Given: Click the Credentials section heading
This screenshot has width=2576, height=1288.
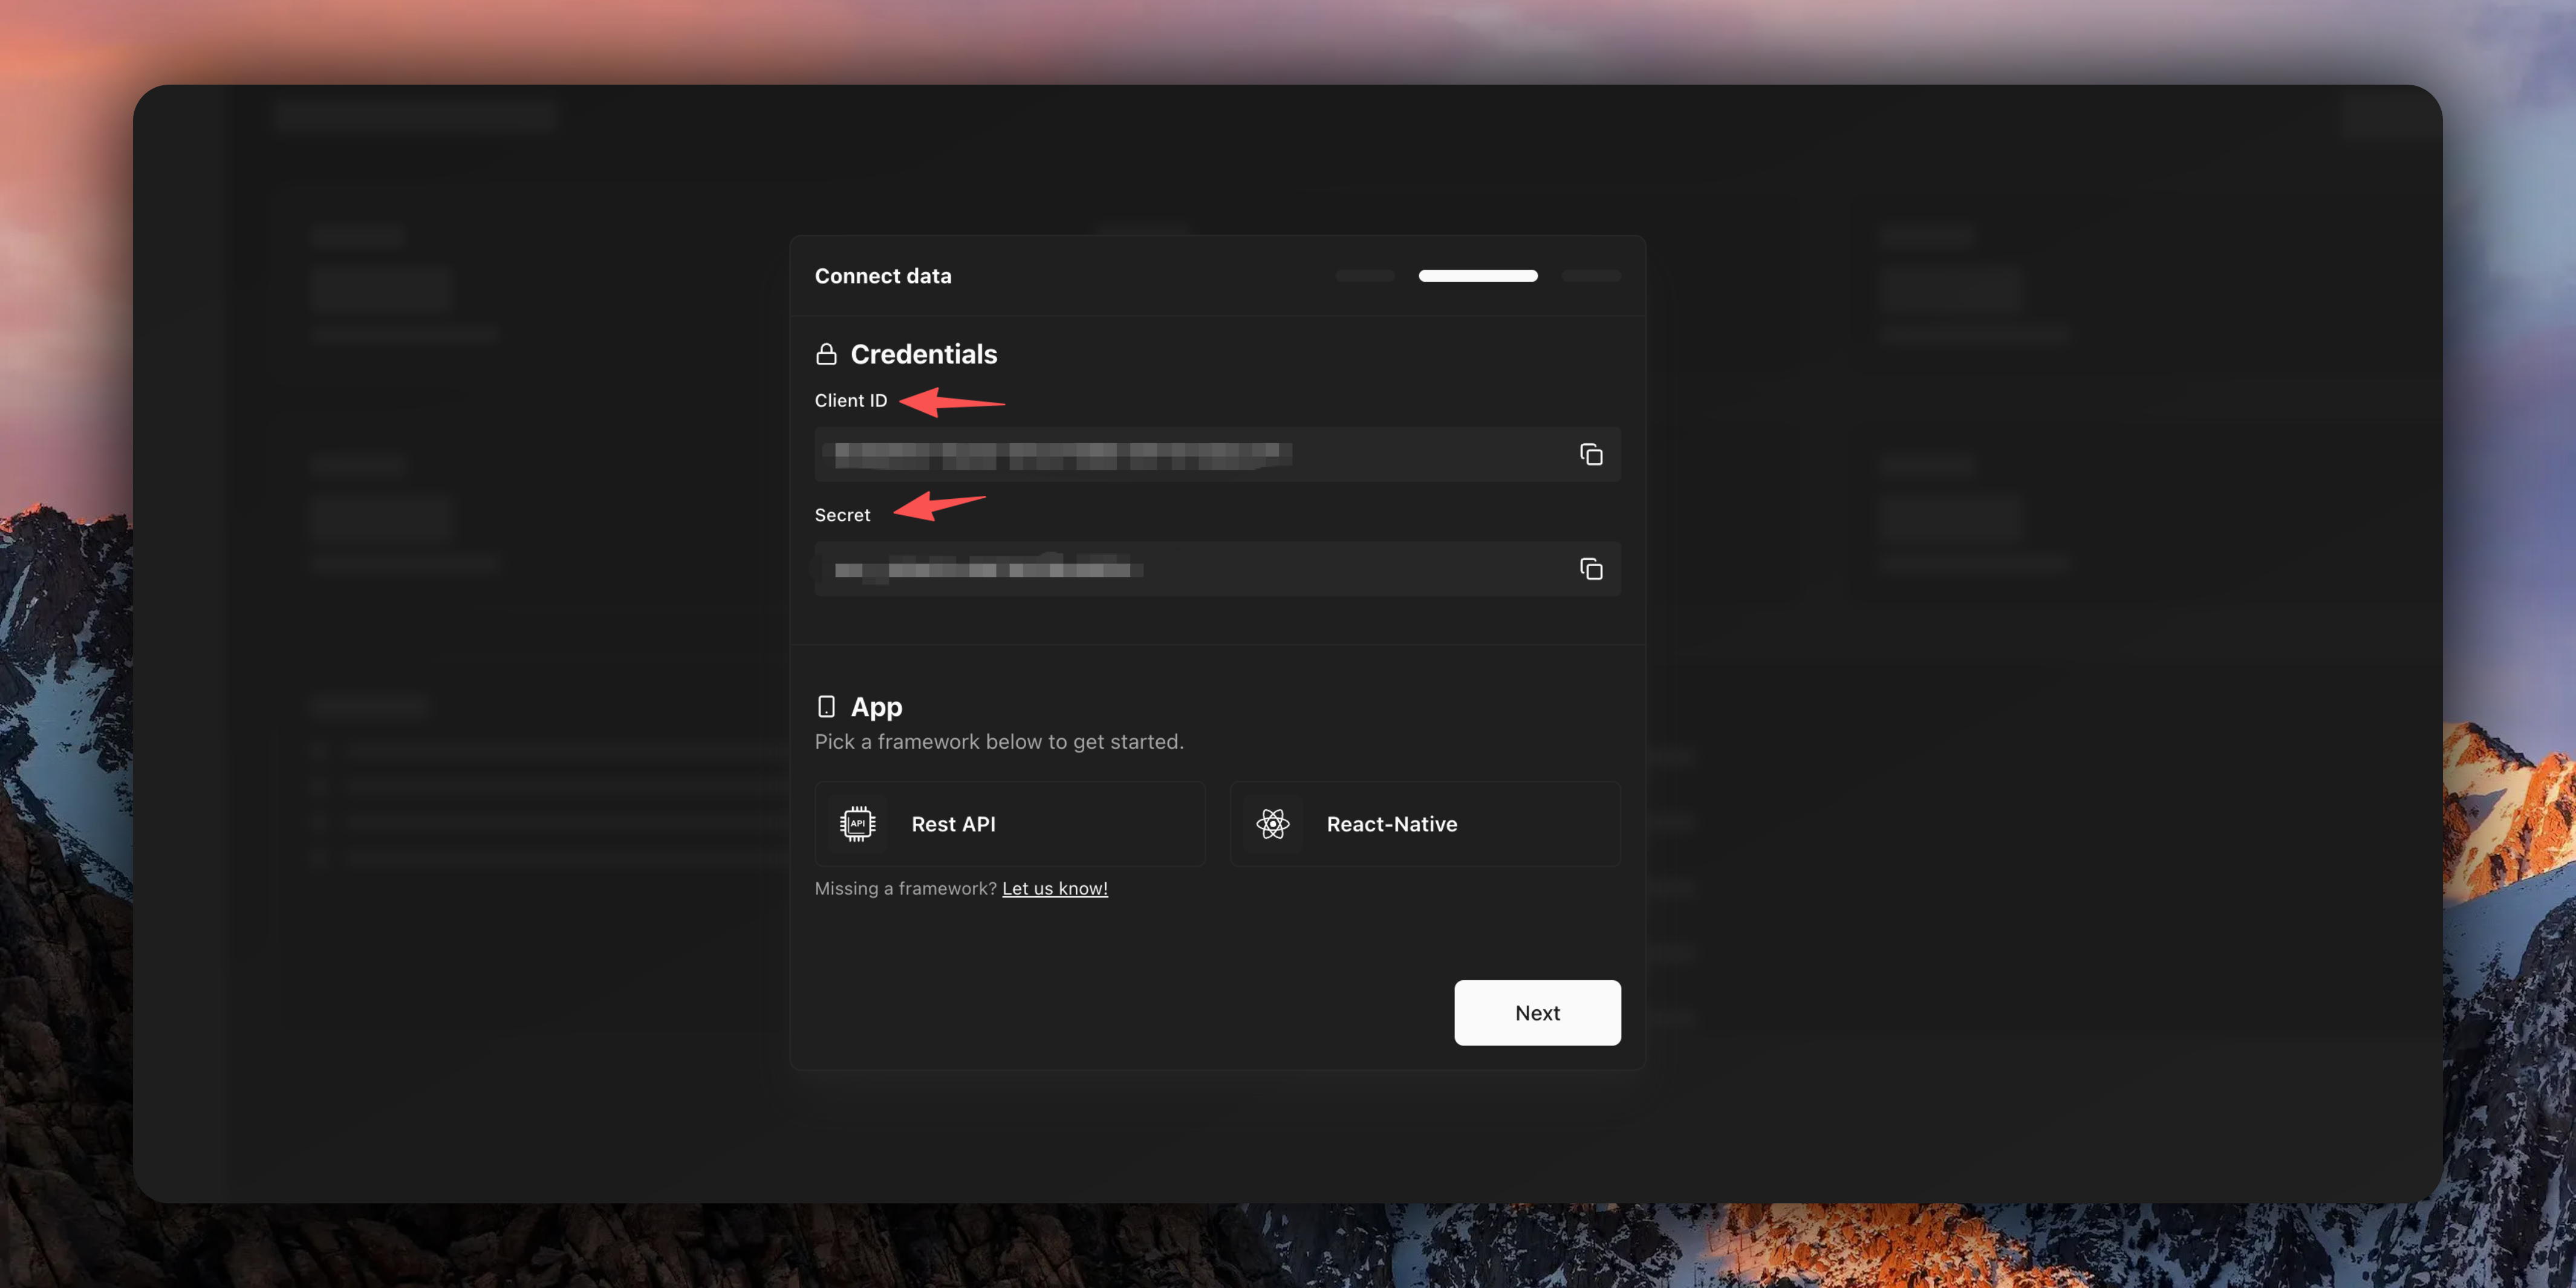Looking at the screenshot, I should pyautogui.click(x=924, y=353).
